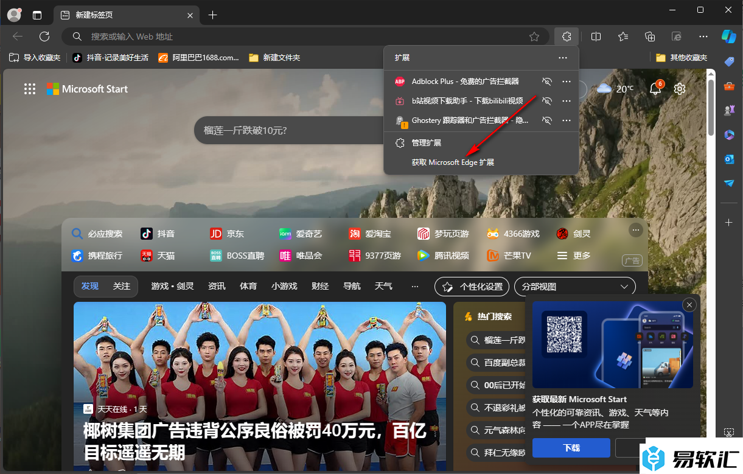Toggle toolbar visibility for b站视频下载助手
Viewport: 743px width, 474px height.
click(x=547, y=101)
